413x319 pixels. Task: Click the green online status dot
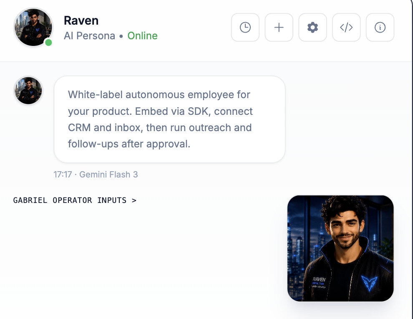coord(48,42)
